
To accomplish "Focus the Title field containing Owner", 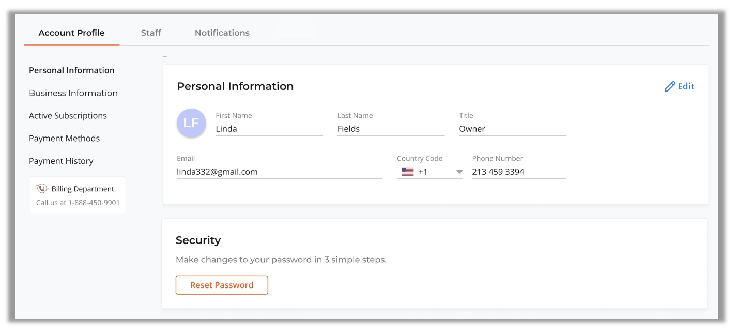I will click(512, 129).
